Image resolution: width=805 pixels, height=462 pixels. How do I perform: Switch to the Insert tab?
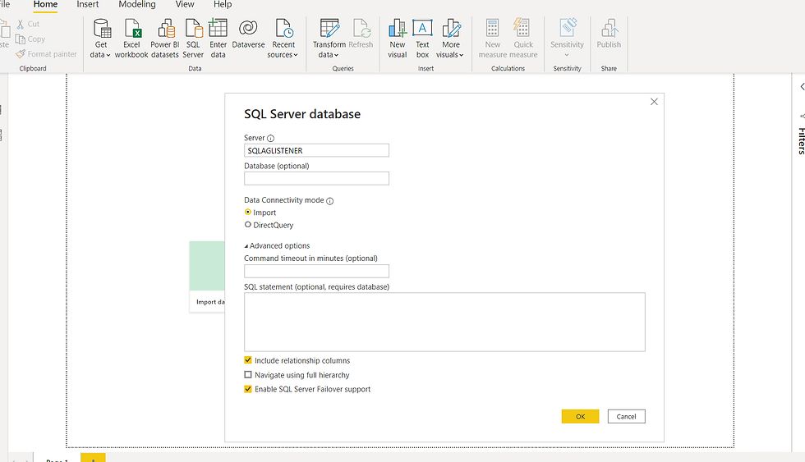(87, 5)
